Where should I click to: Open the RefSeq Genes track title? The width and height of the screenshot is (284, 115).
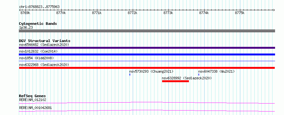point(33,96)
